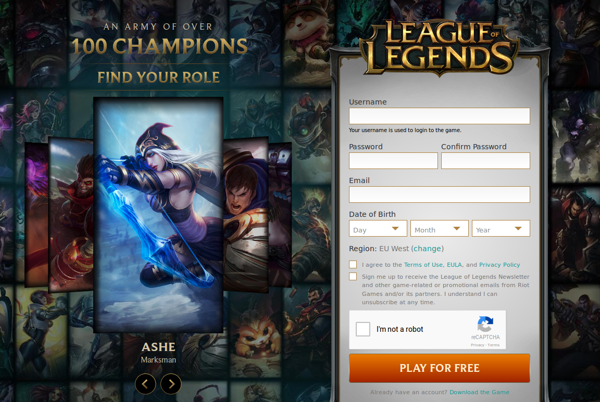This screenshot has height=402, width=600.
Task: Click the League of Legends logo
Action: coord(439,47)
